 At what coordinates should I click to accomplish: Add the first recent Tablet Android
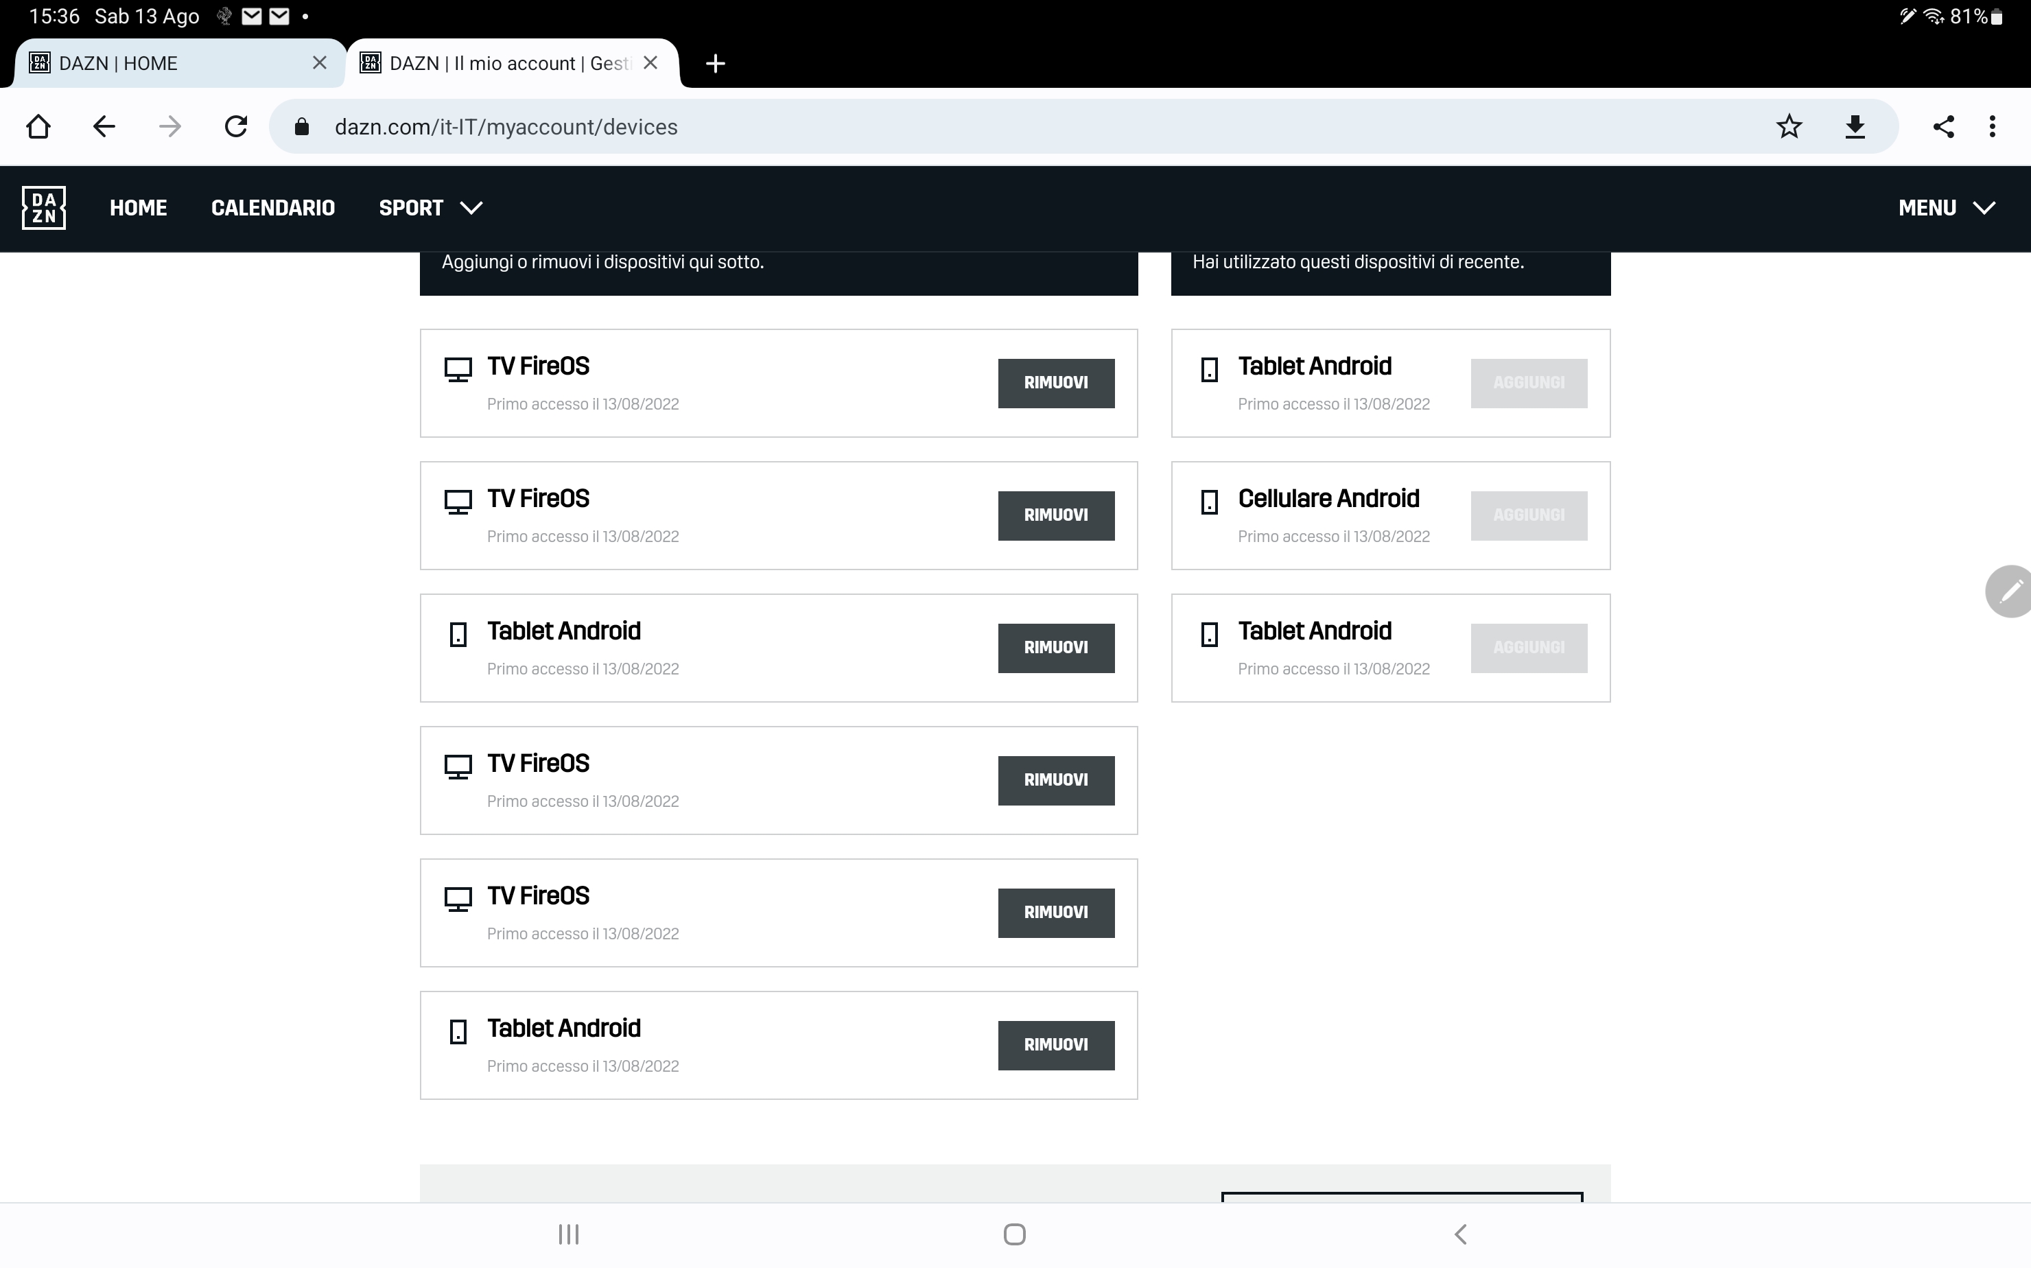pyautogui.click(x=1529, y=384)
